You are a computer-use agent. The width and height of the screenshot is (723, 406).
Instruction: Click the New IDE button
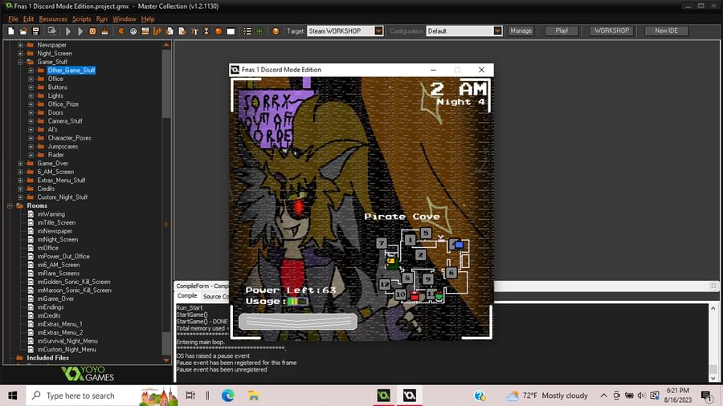pyautogui.click(x=666, y=30)
